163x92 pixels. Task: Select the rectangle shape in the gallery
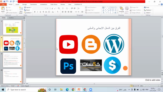(x=111, y=8)
